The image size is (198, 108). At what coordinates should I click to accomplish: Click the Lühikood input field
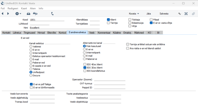[40, 24]
